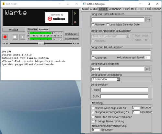Image resolution: width=162 pixels, height=134 pixels.
Task: Click the Mischpult button
Action: [14, 30]
